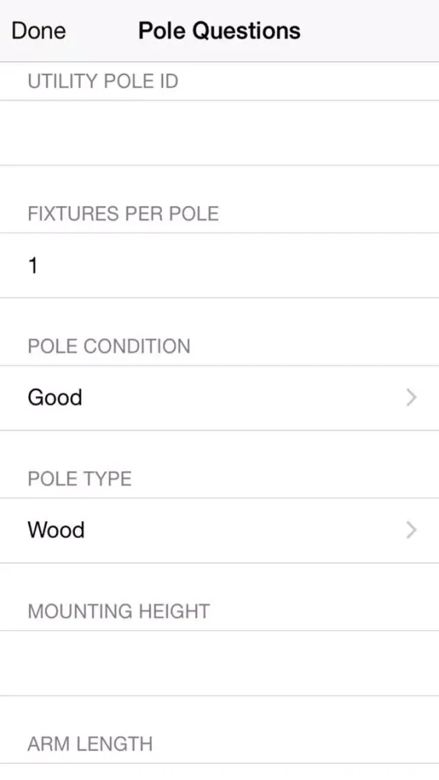Click the POLE TYPE section header
This screenshot has height=780, width=439.
point(80,479)
